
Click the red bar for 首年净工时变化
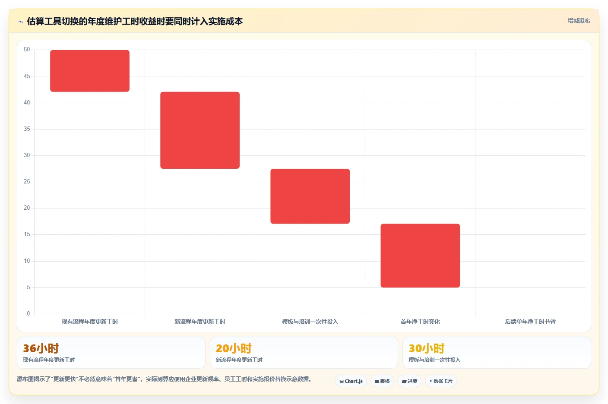(420, 256)
